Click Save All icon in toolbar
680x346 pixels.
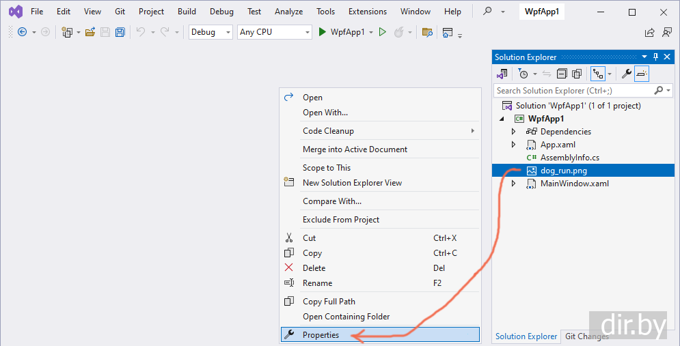point(120,32)
